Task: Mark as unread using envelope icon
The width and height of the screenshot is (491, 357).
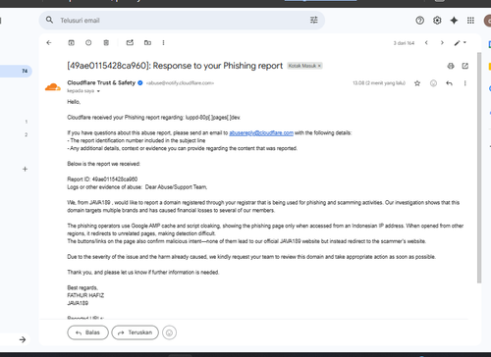Action: pos(130,43)
